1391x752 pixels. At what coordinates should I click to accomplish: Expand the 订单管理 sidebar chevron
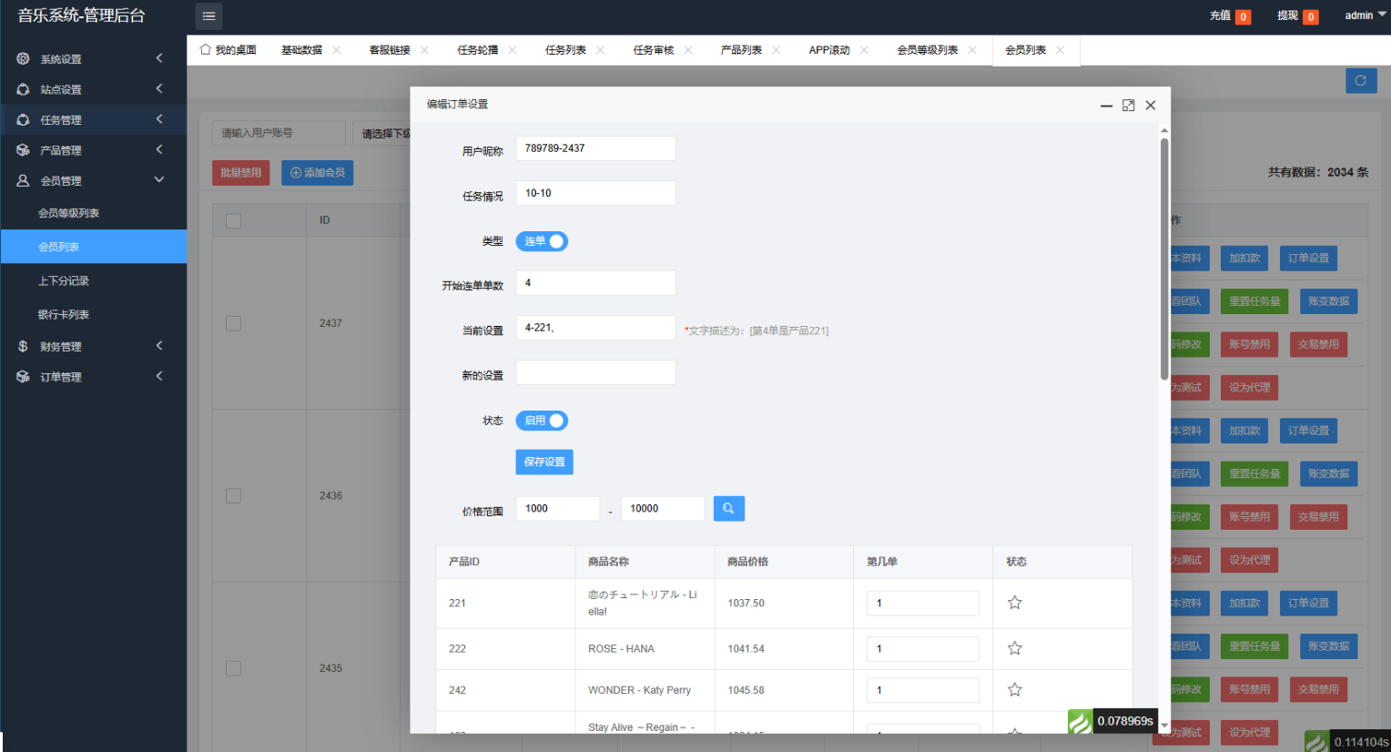pyautogui.click(x=159, y=376)
